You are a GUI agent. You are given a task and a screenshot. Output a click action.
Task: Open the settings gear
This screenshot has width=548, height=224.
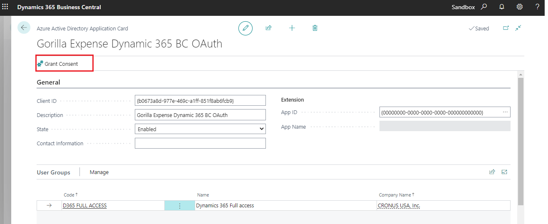tap(519, 7)
